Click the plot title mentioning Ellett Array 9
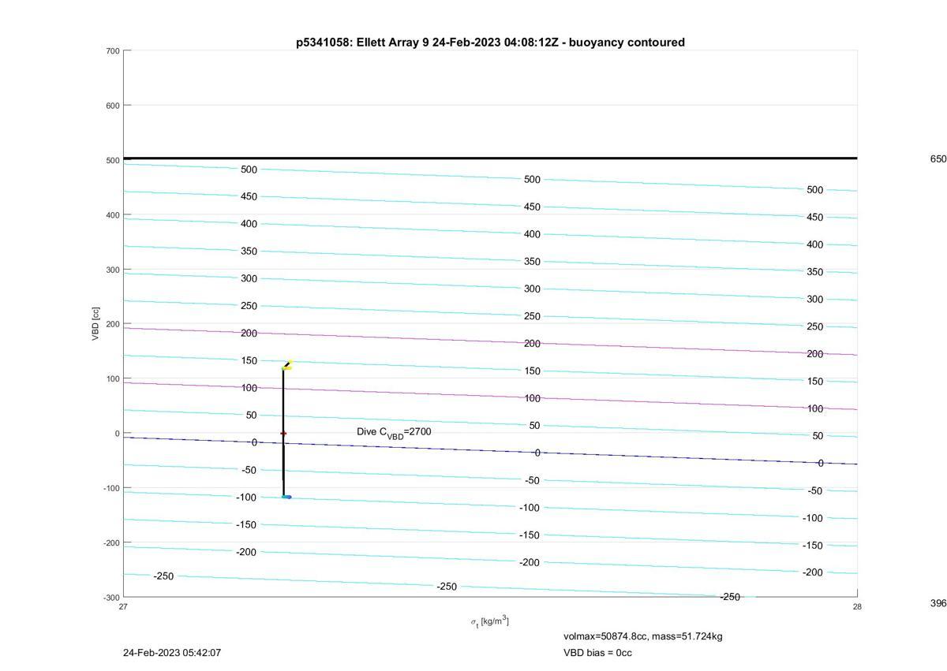Screen dimensions: 947x671 click(490, 43)
